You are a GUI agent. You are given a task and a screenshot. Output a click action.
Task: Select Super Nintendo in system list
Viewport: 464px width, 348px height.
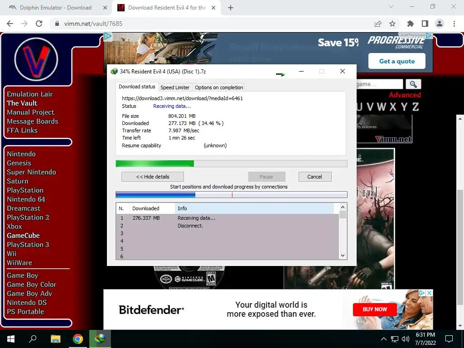point(31,172)
